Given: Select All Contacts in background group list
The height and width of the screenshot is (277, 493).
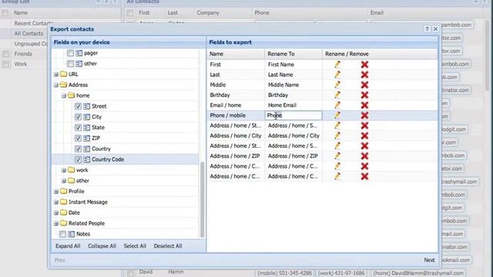Looking at the screenshot, I should coord(29,33).
